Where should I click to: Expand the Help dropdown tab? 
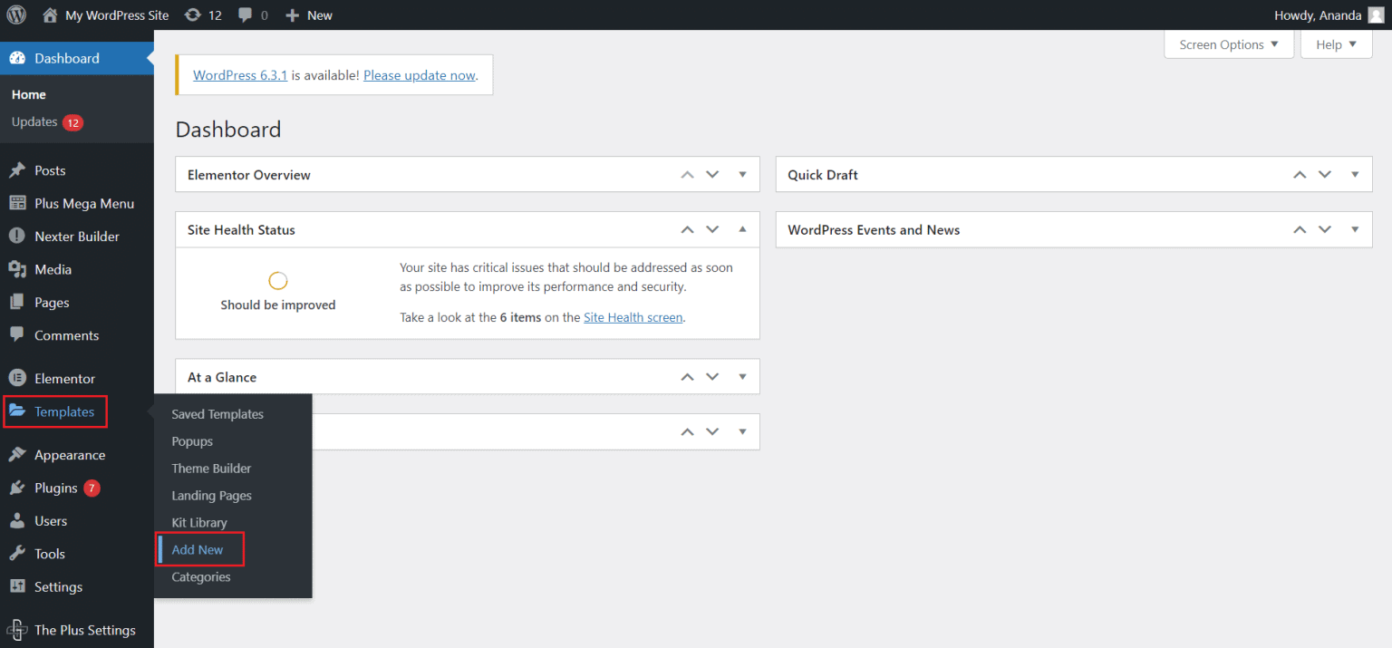(1336, 44)
